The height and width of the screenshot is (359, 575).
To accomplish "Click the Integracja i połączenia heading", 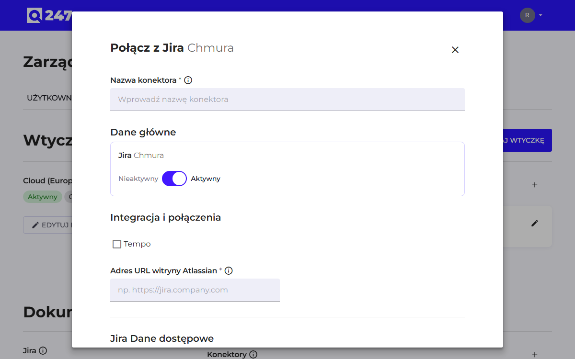I will pyautogui.click(x=166, y=217).
